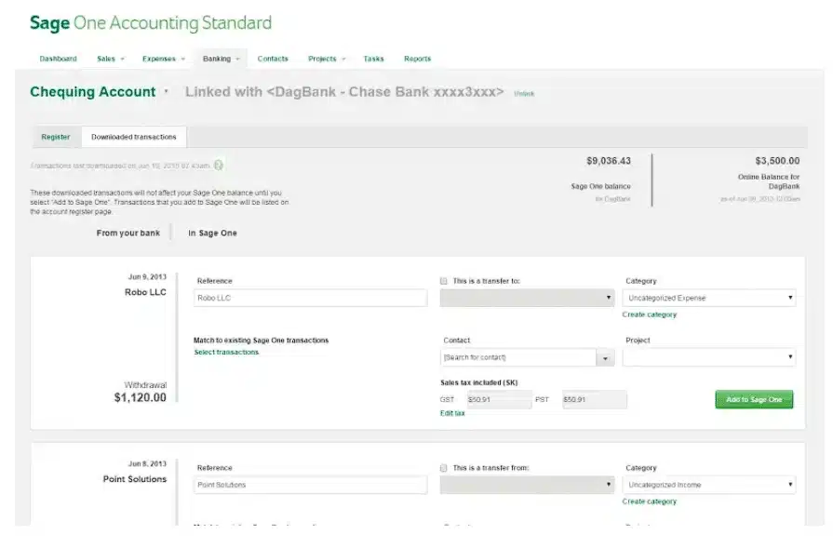Click the Point Solutions reference field
The height and width of the screenshot is (548, 833).
coord(310,485)
